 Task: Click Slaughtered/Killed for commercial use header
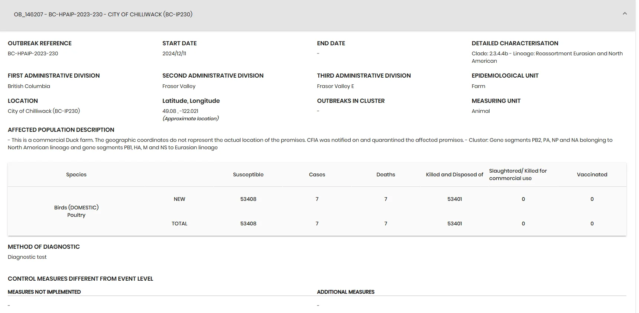(518, 175)
